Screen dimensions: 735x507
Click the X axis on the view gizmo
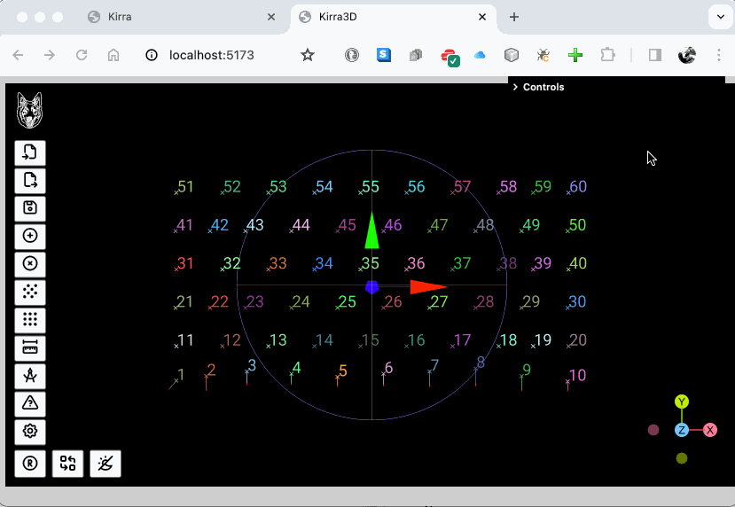pos(710,430)
